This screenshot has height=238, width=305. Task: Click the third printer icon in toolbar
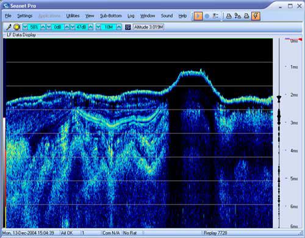(x=246, y=16)
